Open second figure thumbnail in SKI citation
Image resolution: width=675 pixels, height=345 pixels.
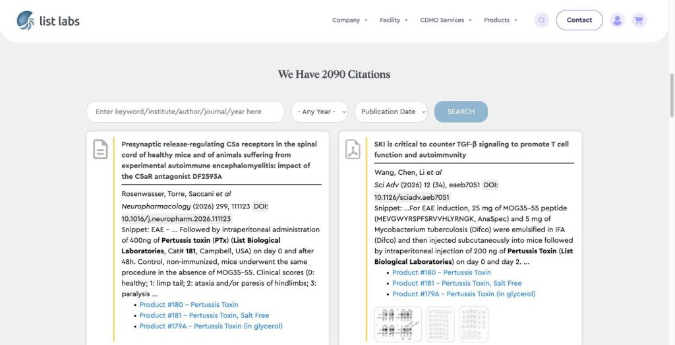point(440,325)
